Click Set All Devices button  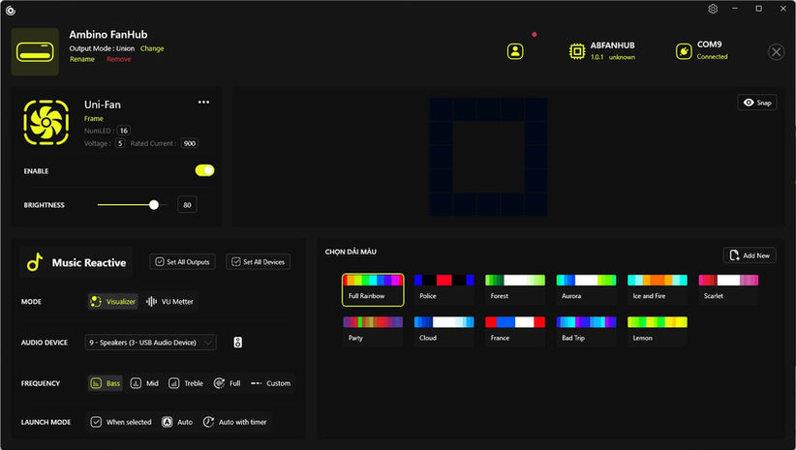pyautogui.click(x=258, y=262)
